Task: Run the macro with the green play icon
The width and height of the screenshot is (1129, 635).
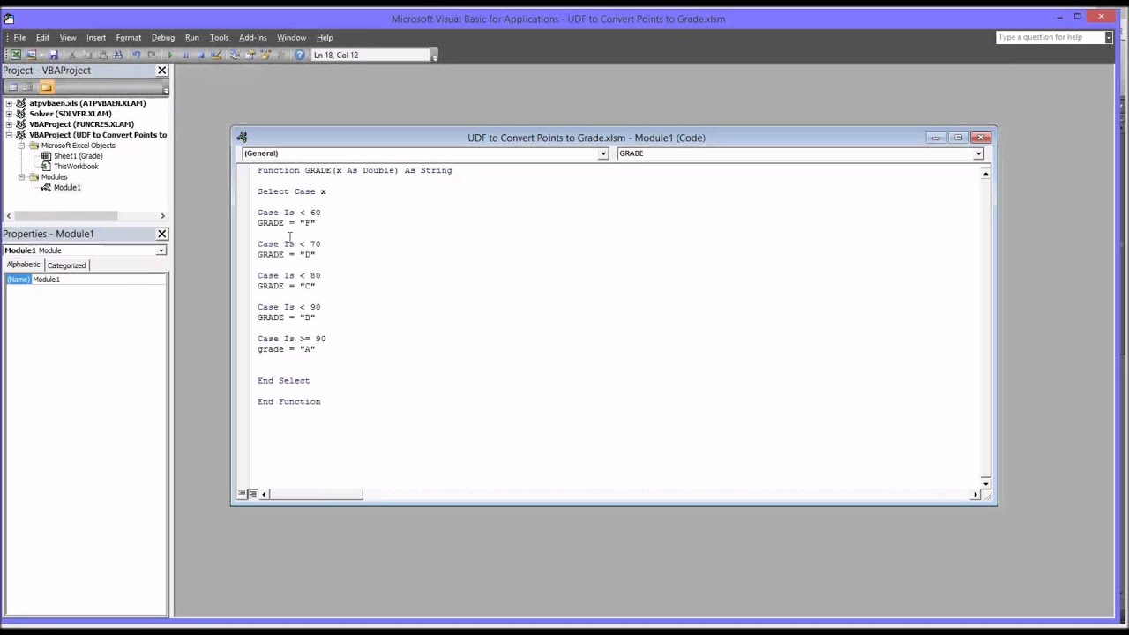Action: pyautogui.click(x=170, y=55)
